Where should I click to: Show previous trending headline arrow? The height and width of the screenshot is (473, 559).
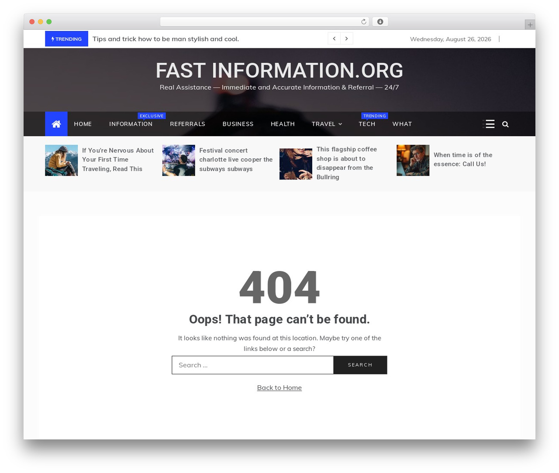(x=334, y=38)
